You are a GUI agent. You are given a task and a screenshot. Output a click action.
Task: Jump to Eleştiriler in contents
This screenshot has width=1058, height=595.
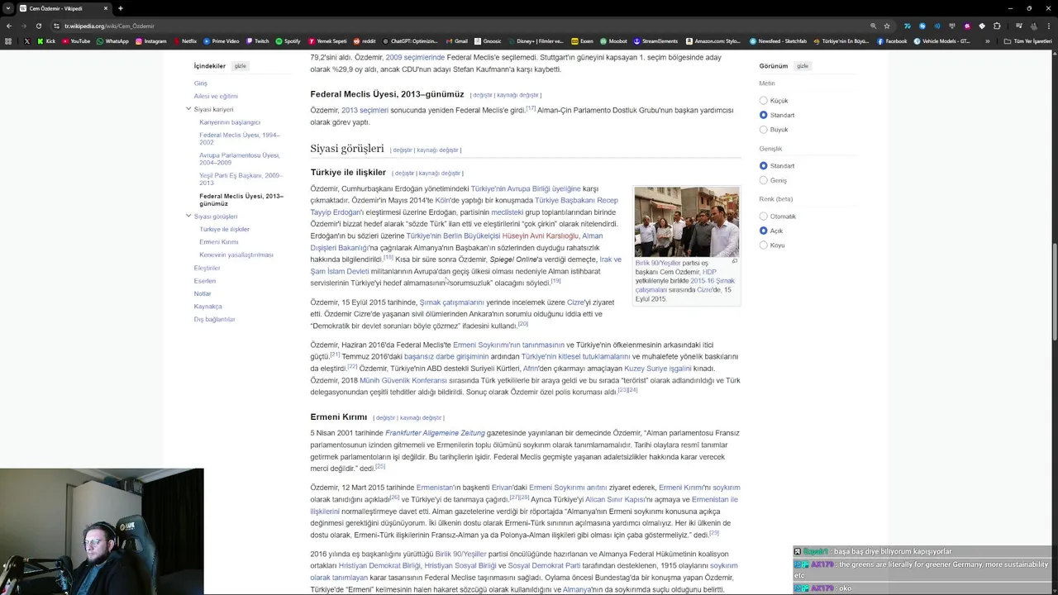(207, 268)
